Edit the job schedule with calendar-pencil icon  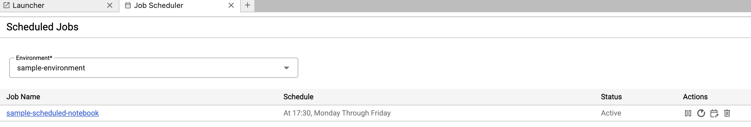(x=714, y=113)
